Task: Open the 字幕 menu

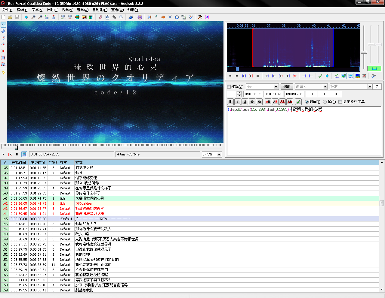Action: tap(37, 10)
